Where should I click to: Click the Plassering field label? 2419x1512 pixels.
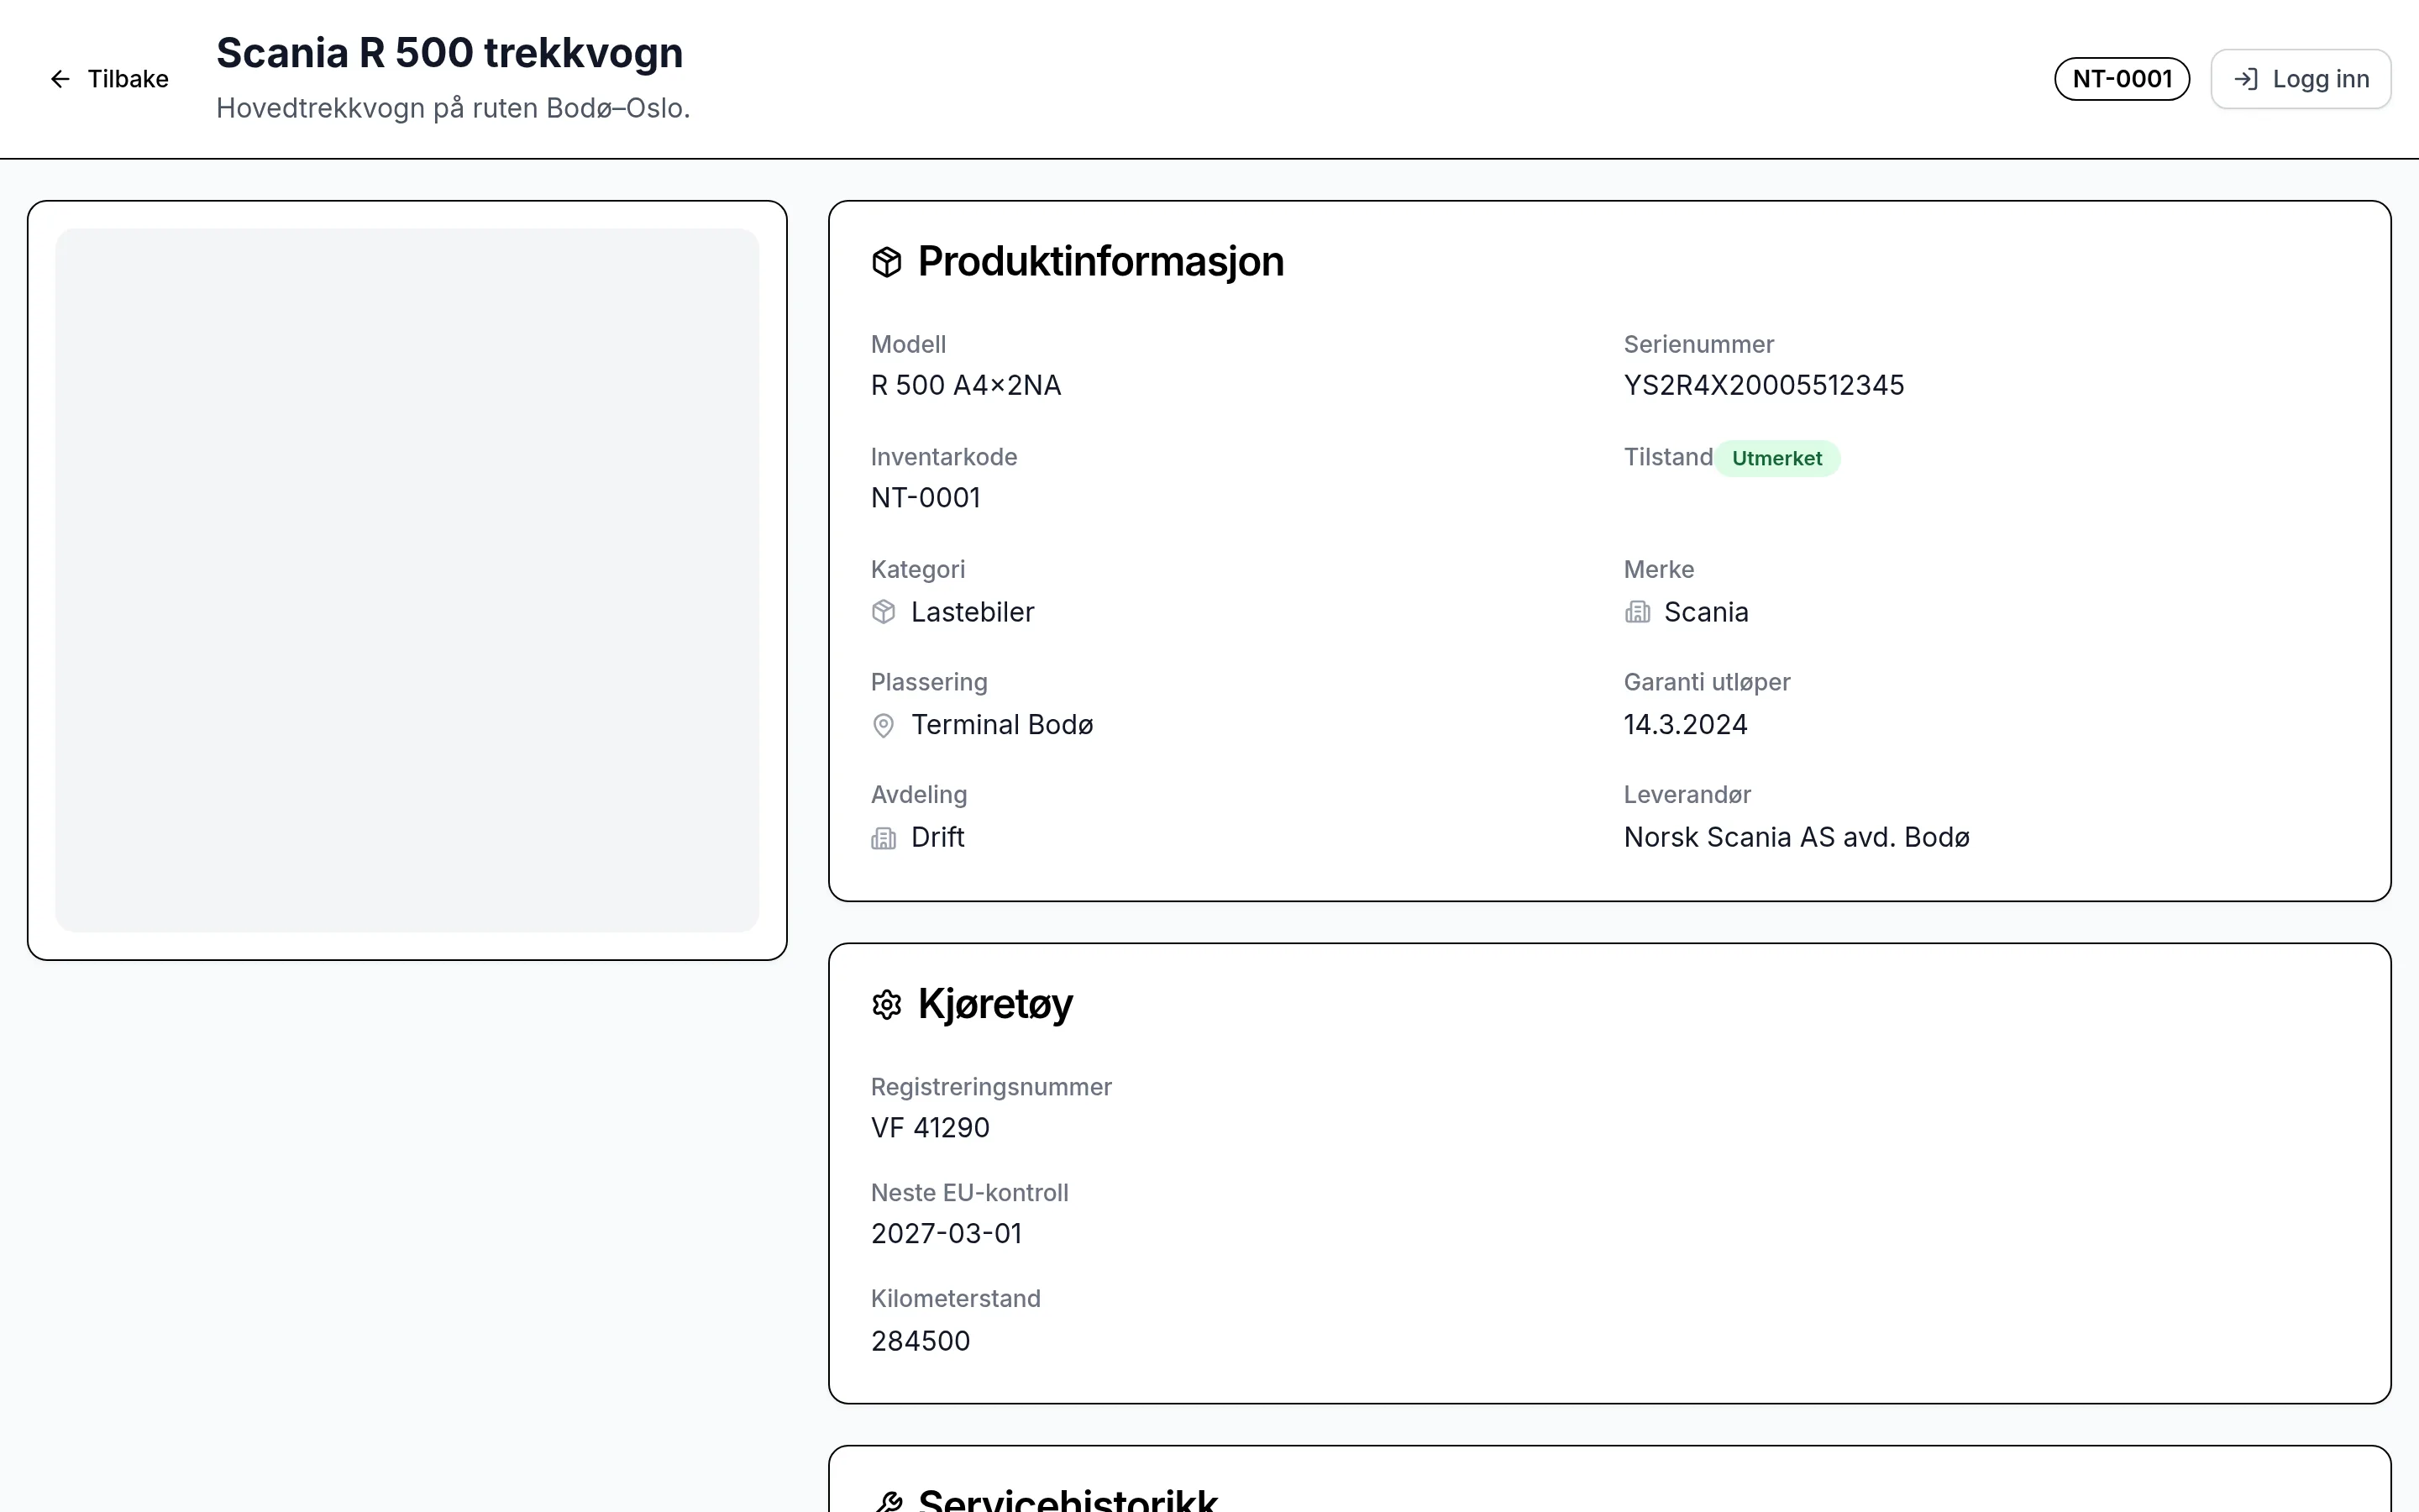(x=929, y=682)
